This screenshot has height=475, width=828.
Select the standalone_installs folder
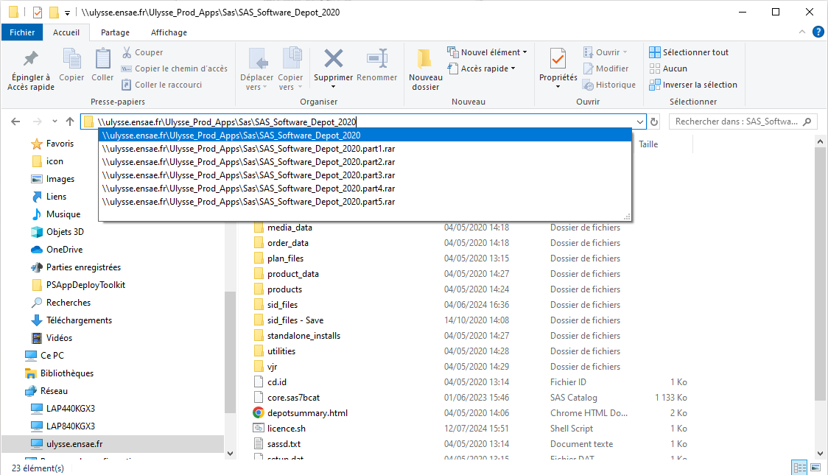(304, 336)
